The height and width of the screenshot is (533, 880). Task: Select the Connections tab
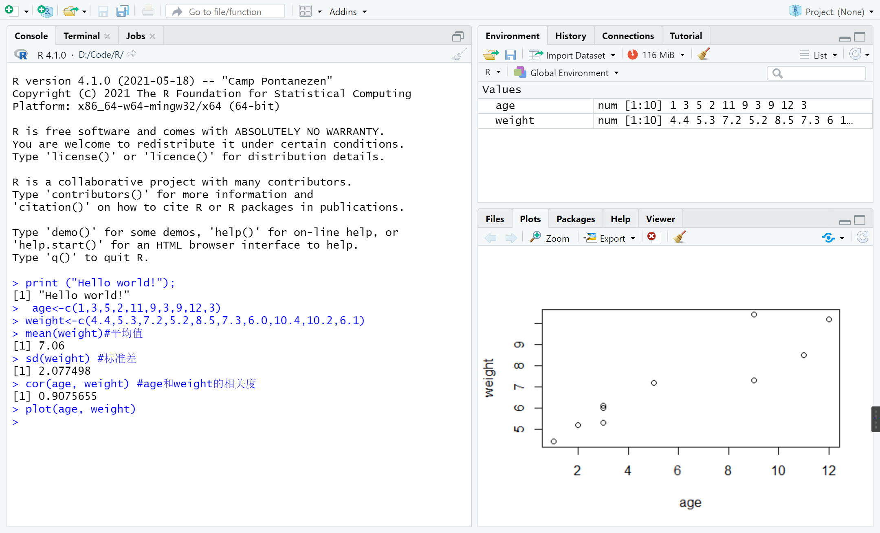628,36
